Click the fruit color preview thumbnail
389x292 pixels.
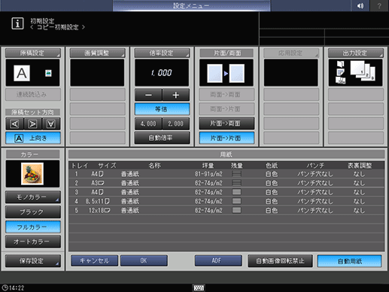(32, 174)
